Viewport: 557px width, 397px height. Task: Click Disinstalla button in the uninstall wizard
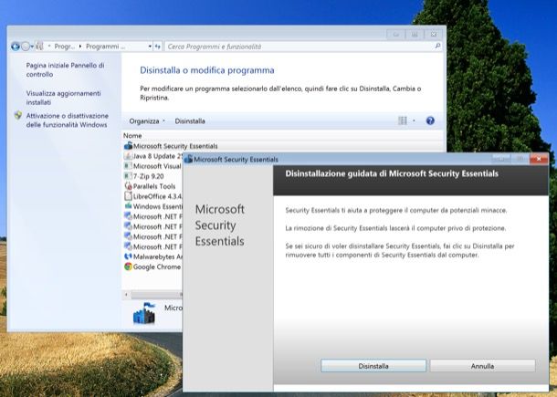pyautogui.click(x=373, y=366)
